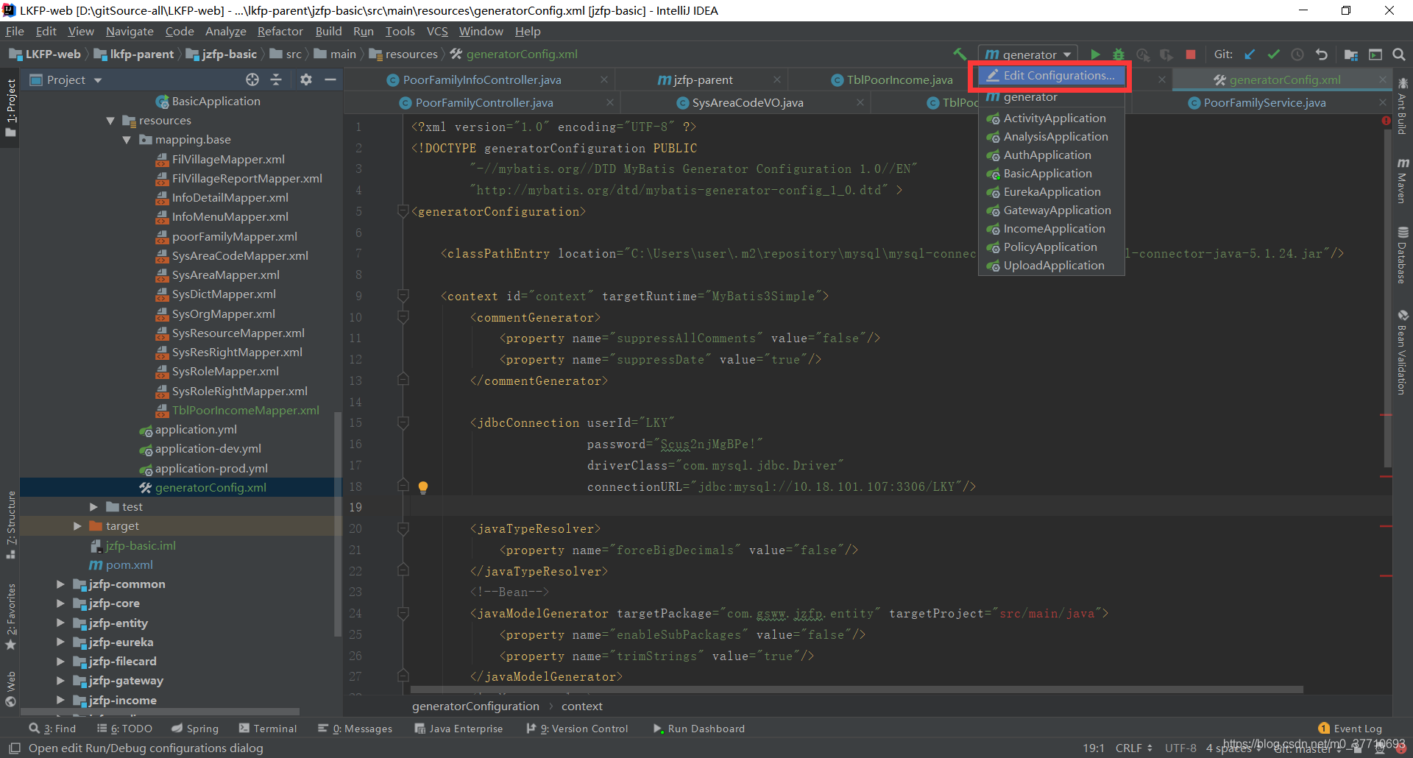The width and height of the screenshot is (1413, 758).
Task: Open Project panel settings gear
Action: pyautogui.click(x=306, y=79)
